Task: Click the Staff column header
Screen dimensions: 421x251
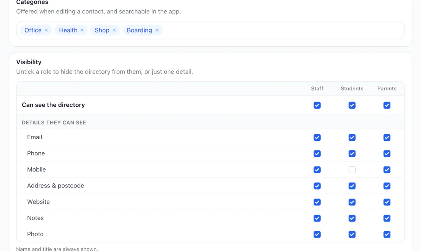Action: tap(317, 89)
